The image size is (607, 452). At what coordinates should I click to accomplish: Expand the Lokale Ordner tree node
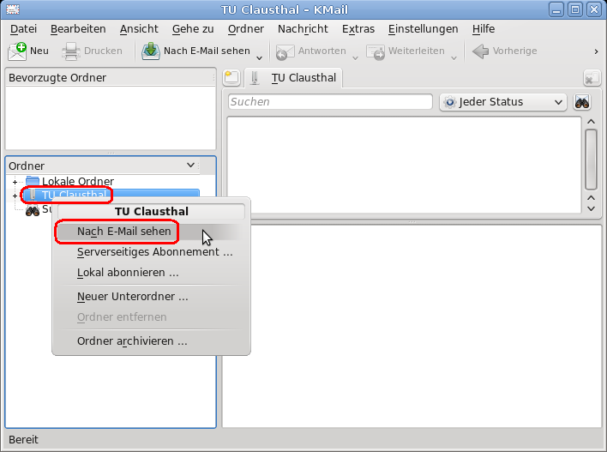(x=15, y=182)
